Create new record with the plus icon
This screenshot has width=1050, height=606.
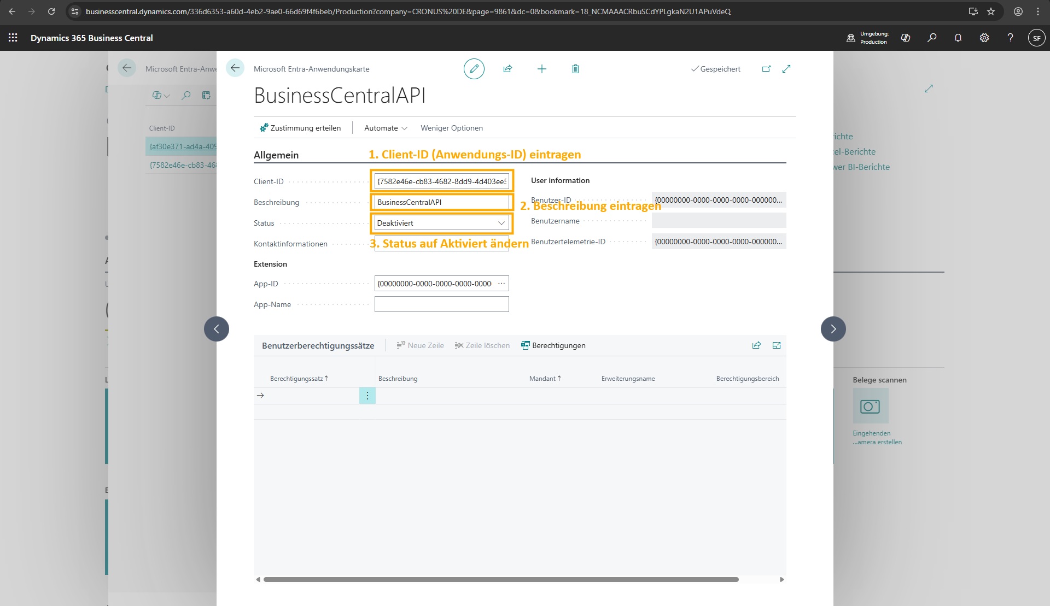point(541,69)
